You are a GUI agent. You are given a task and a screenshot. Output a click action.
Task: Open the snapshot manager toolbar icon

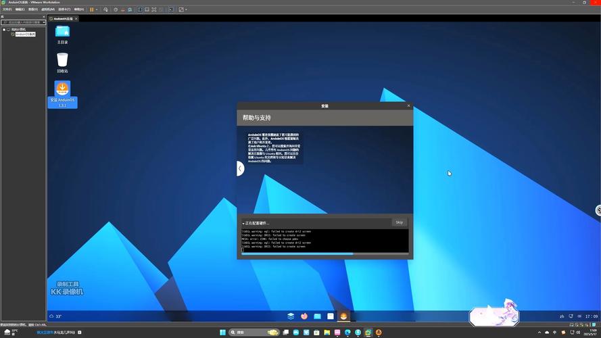(x=130, y=9)
